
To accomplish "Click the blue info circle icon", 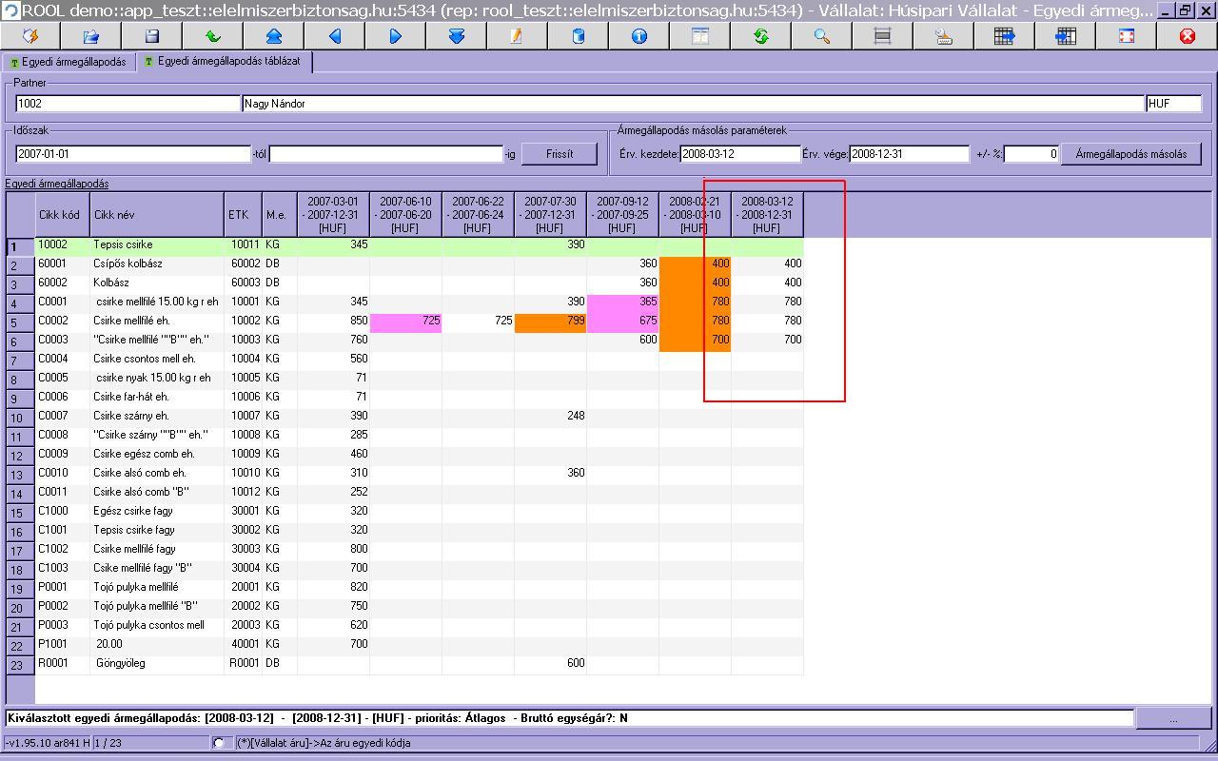I will (x=638, y=36).
